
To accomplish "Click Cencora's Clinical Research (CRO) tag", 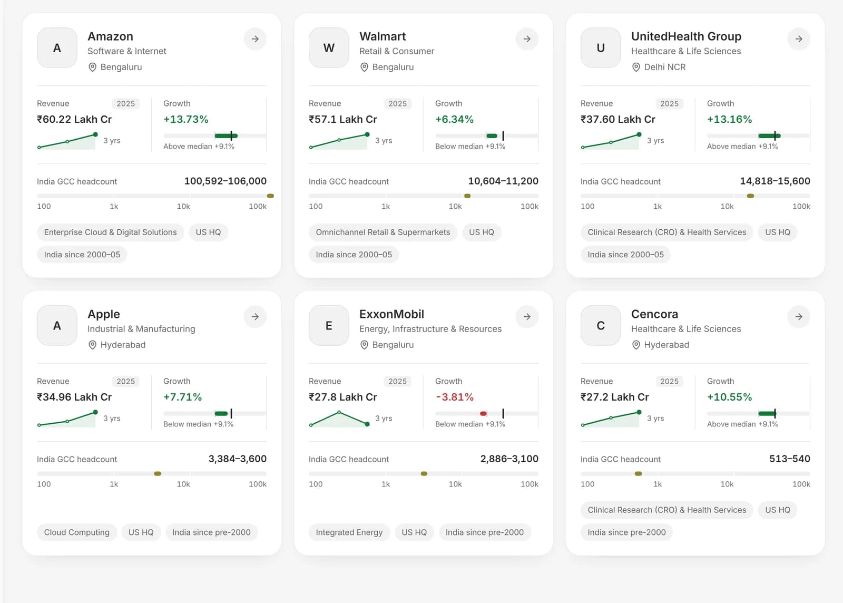I will point(667,510).
